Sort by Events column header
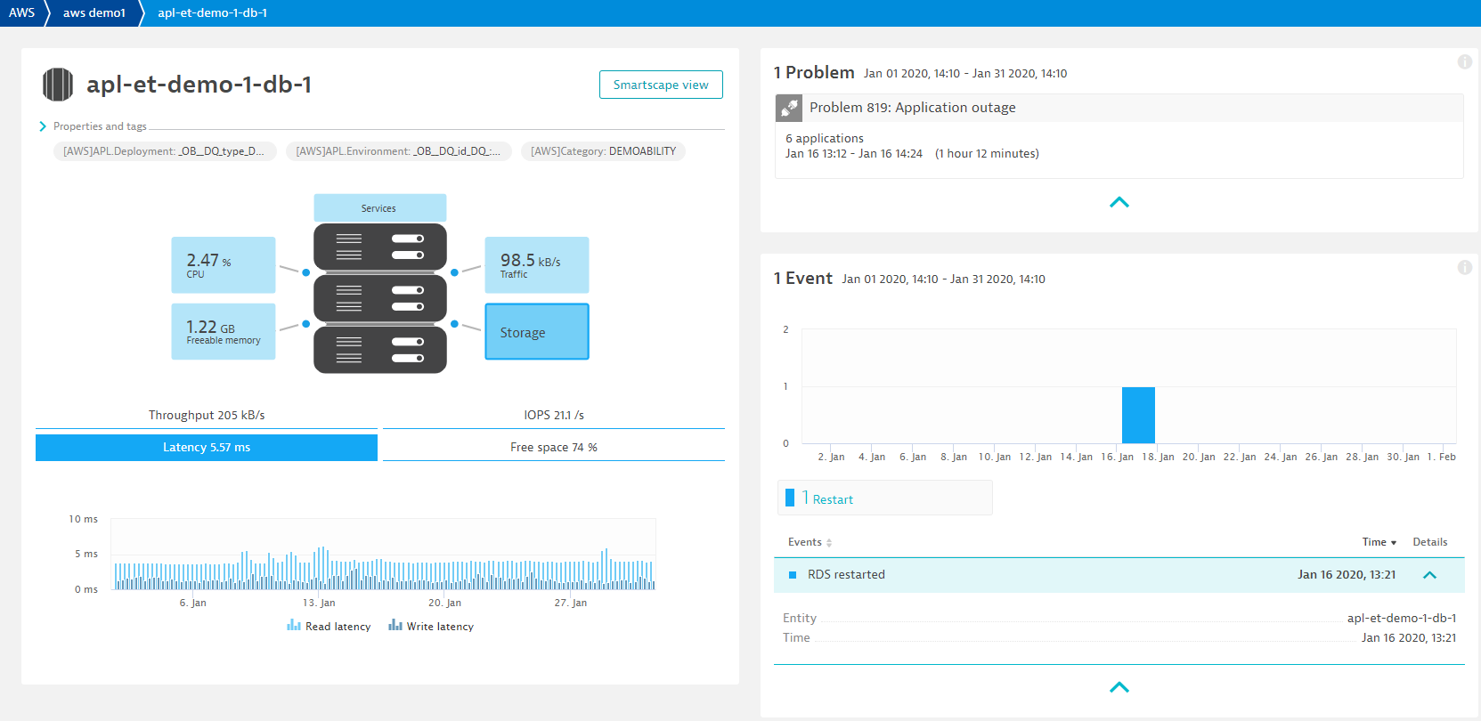Viewport: 1481px width, 721px height. click(x=810, y=542)
